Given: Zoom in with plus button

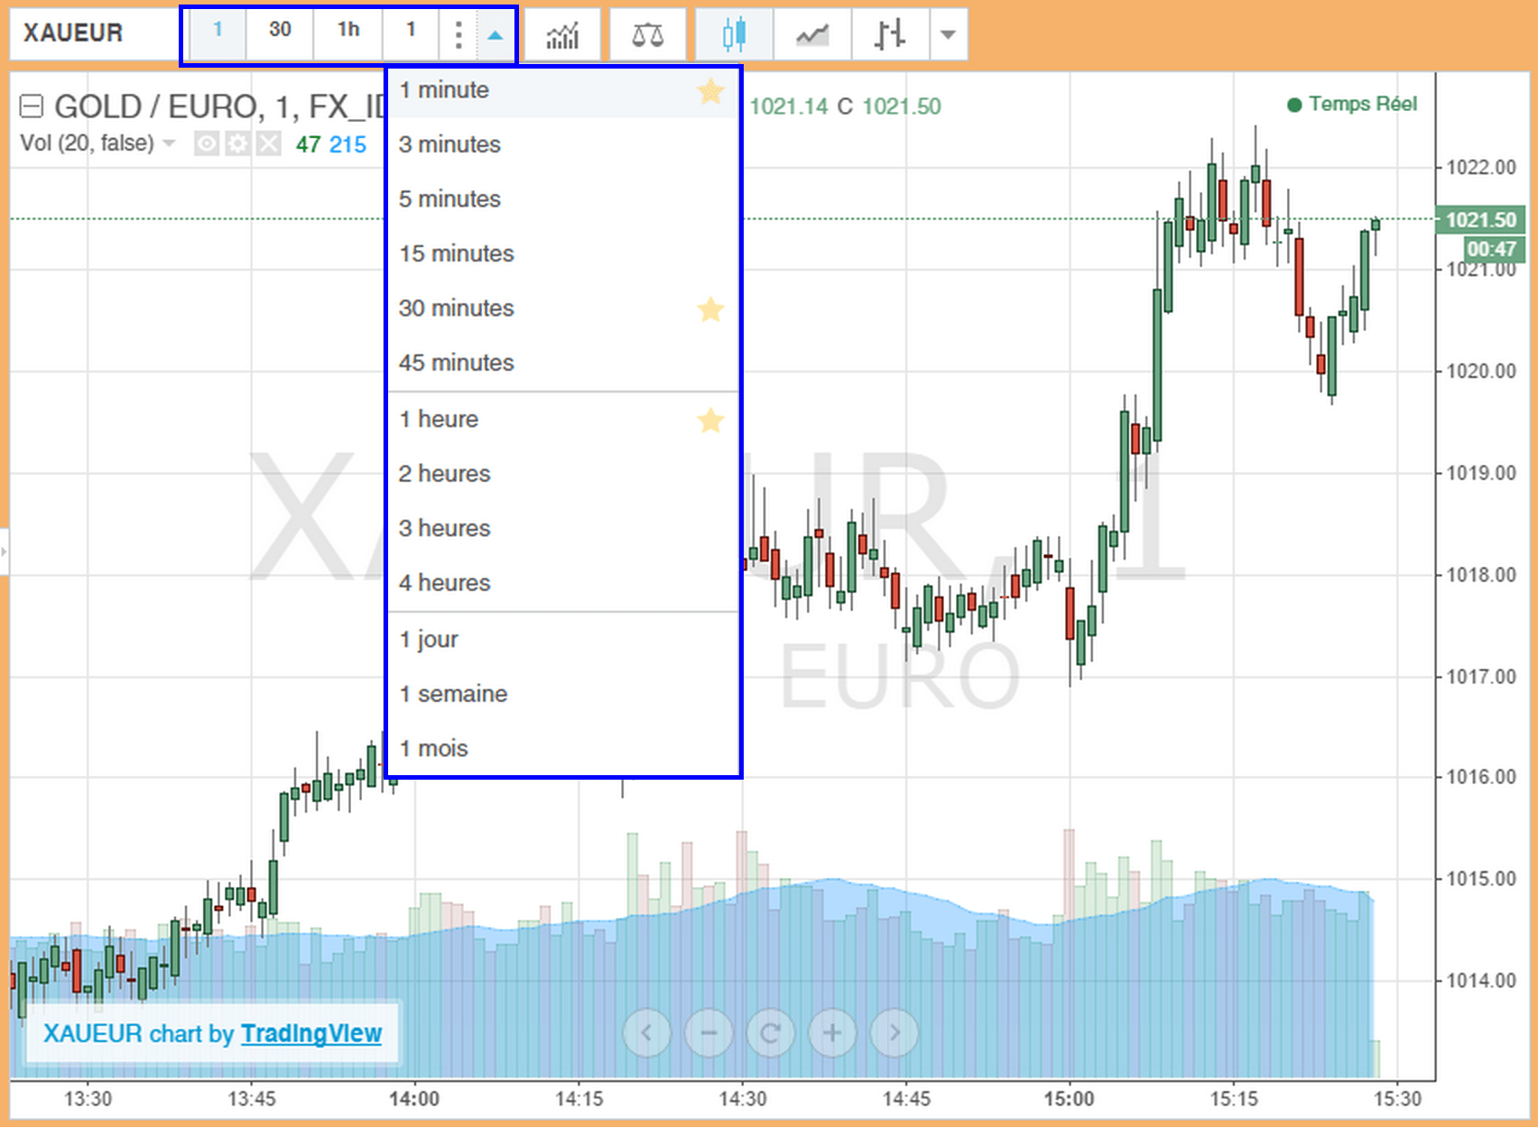Looking at the screenshot, I should [832, 1032].
